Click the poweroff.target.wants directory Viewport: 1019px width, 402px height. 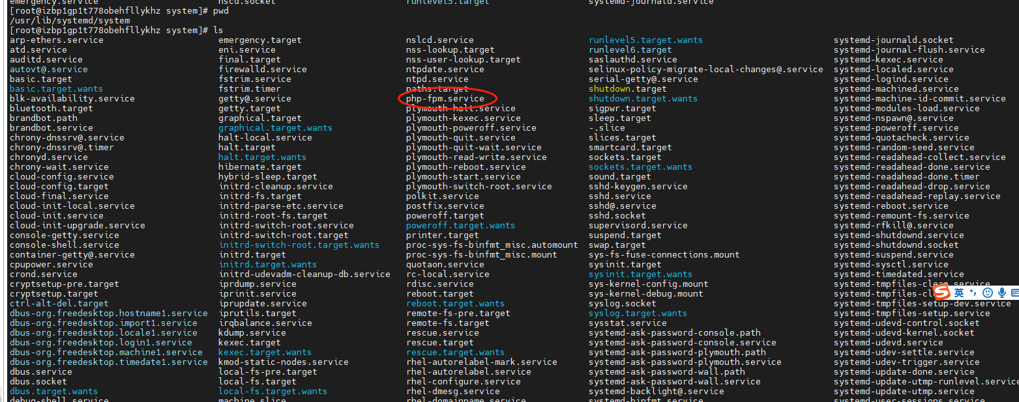coord(460,226)
